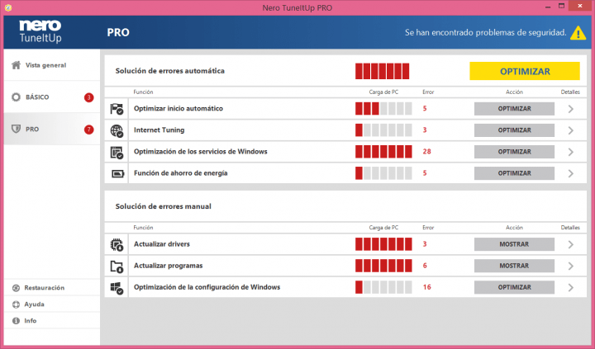
Task: Click the Info circle icon
Action: click(16, 321)
